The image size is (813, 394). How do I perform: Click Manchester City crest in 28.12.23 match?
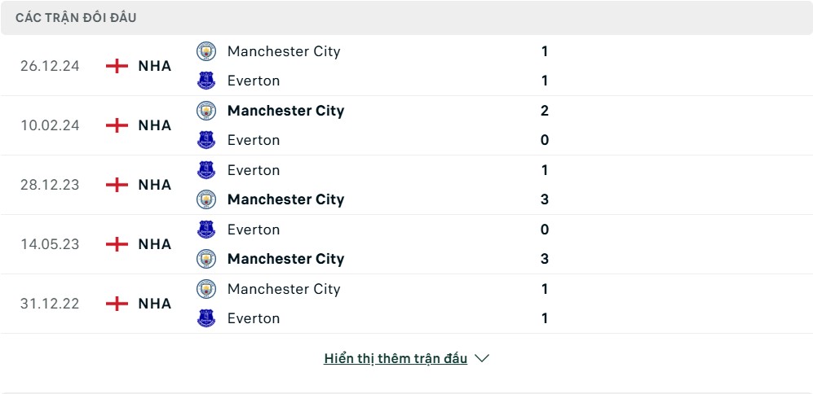click(206, 199)
